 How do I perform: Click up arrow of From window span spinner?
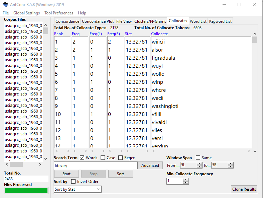click(200, 164)
